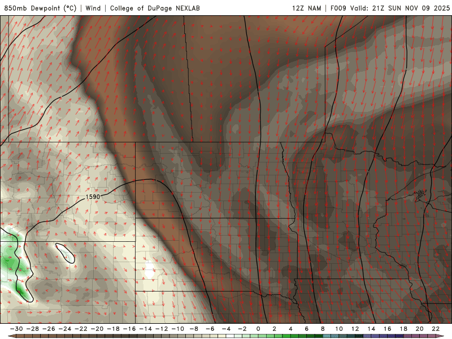The width and height of the screenshot is (452, 339).
Task: Click the '-30' colorbar scale label
Action: [x=16, y=329]
